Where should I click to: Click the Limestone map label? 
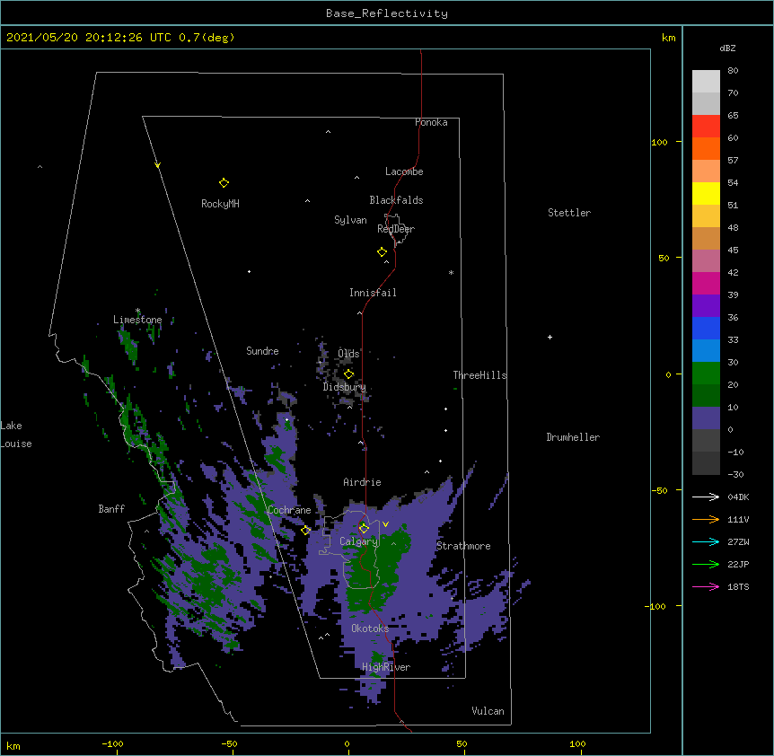(x=137, y=320)
